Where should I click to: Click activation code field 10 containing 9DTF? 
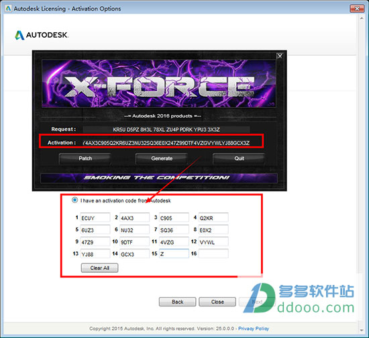[134, 242]
